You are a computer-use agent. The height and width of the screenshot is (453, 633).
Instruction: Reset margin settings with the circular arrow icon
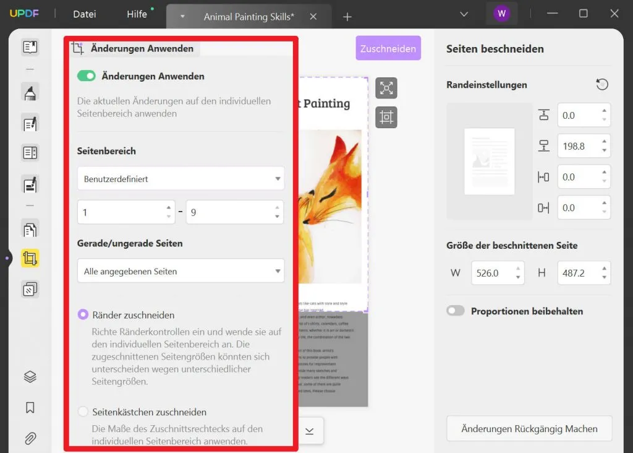tap(602, 84)
